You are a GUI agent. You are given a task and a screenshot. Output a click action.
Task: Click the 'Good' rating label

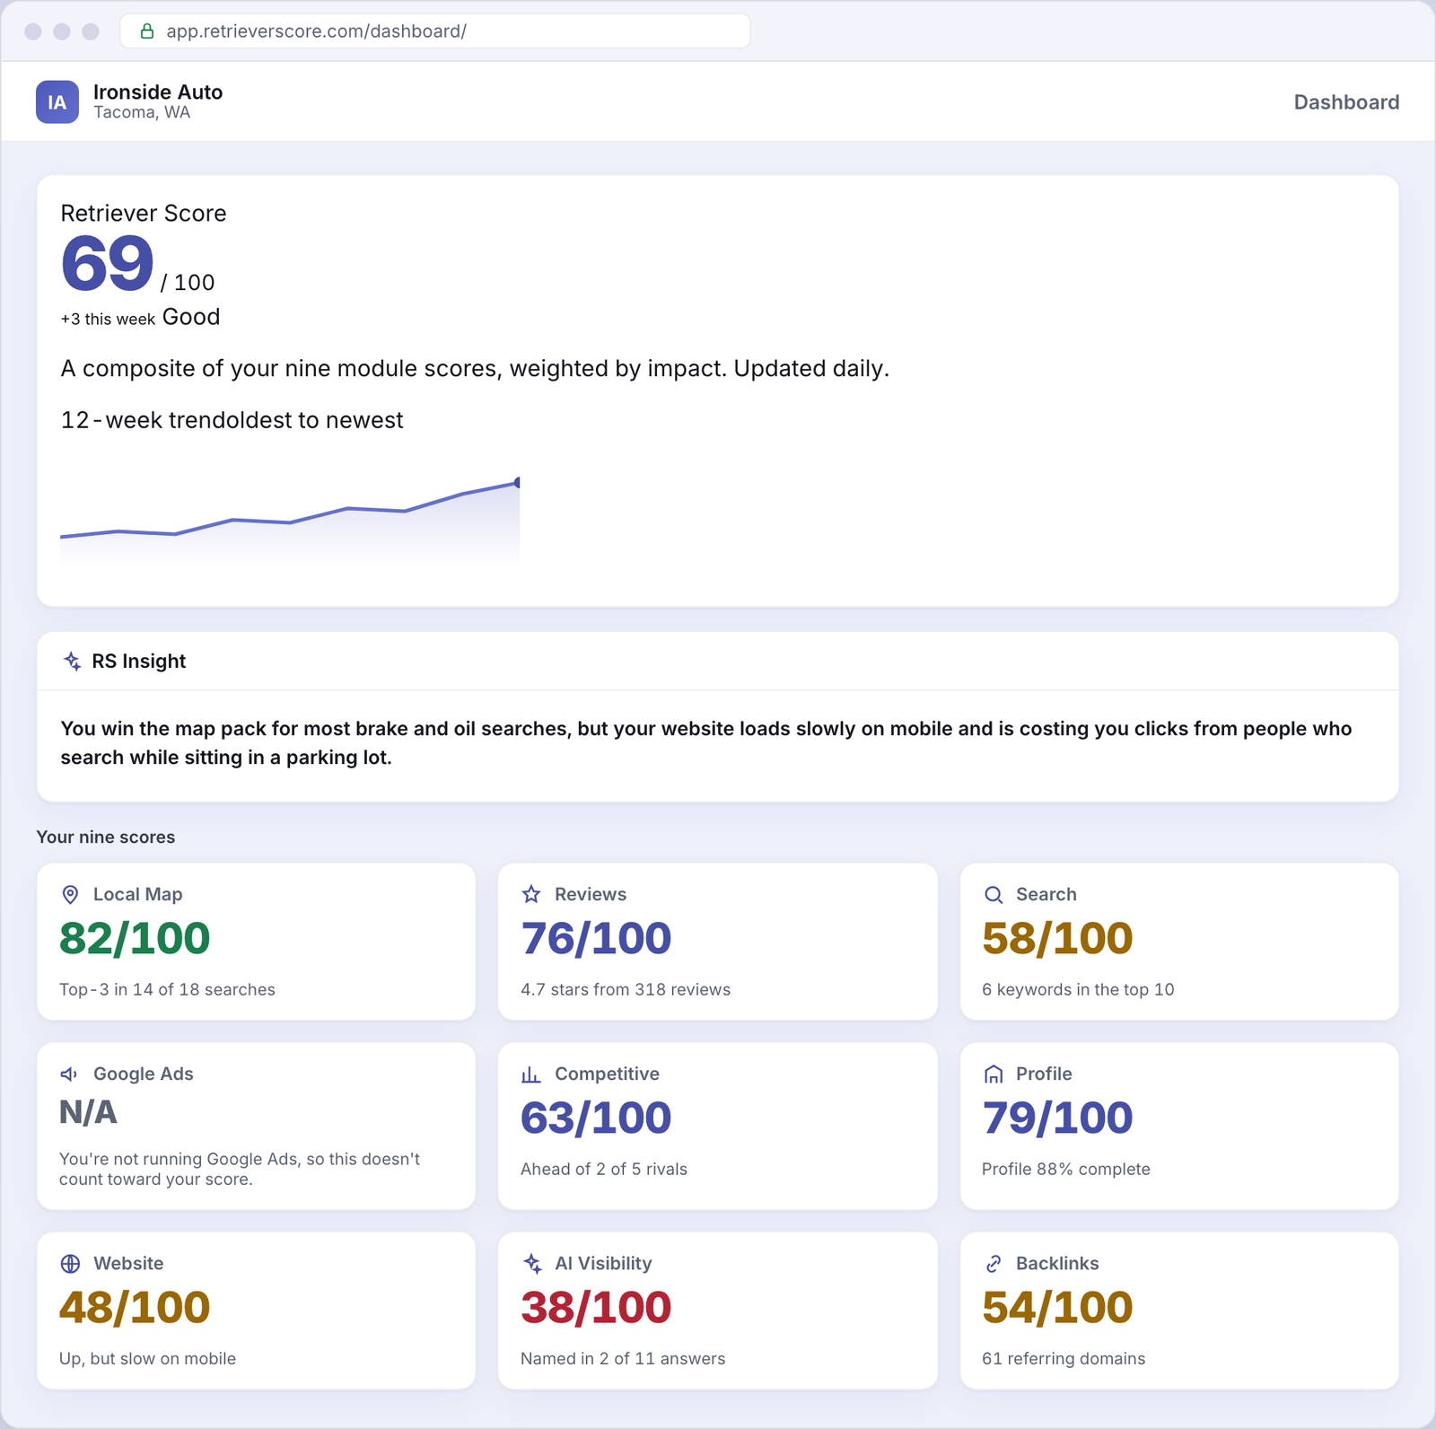click(191, 317)
